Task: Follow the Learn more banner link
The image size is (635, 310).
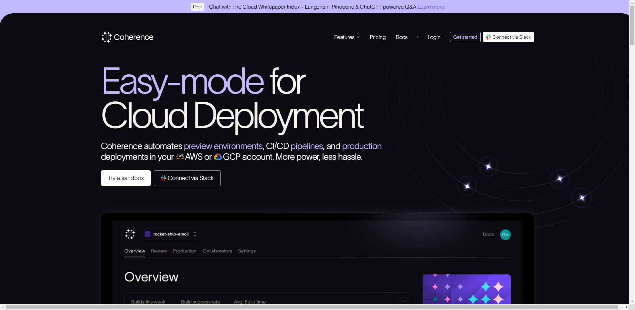Action: [x=431, y=7]
